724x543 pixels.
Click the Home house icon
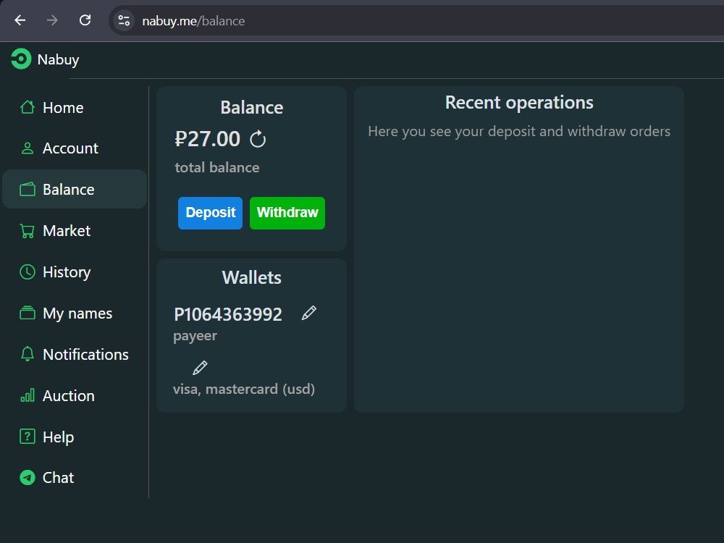tap(28, 107)
